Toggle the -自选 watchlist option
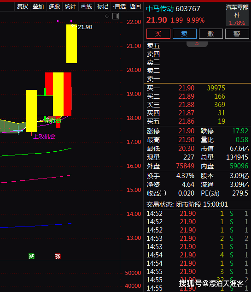The image size is (251, 292). (x=119, y=6)
